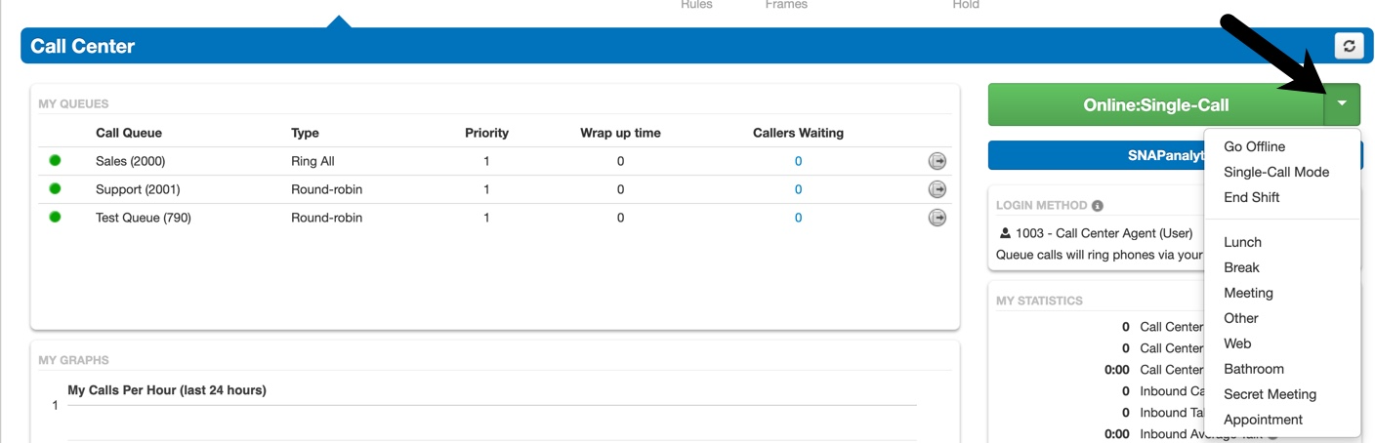Click the MY QUEUES panel heading
The width and height of the screenshot is (1375, 443).
pyautogui.click(x=73, y=103)
